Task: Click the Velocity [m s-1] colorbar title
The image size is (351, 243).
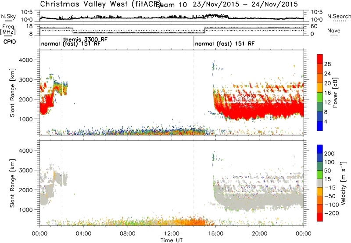Action: coord(343,183)
